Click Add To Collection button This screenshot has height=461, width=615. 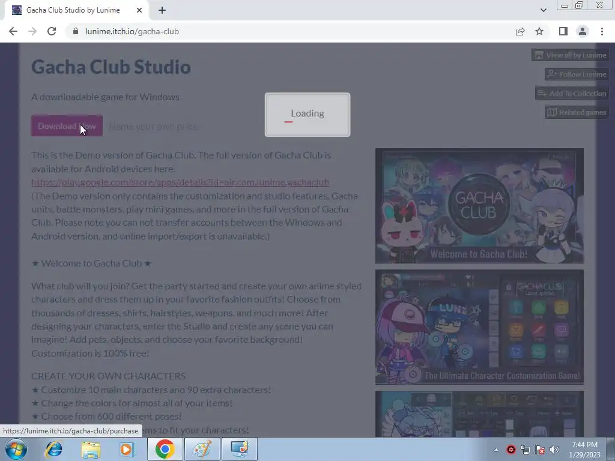572,93
